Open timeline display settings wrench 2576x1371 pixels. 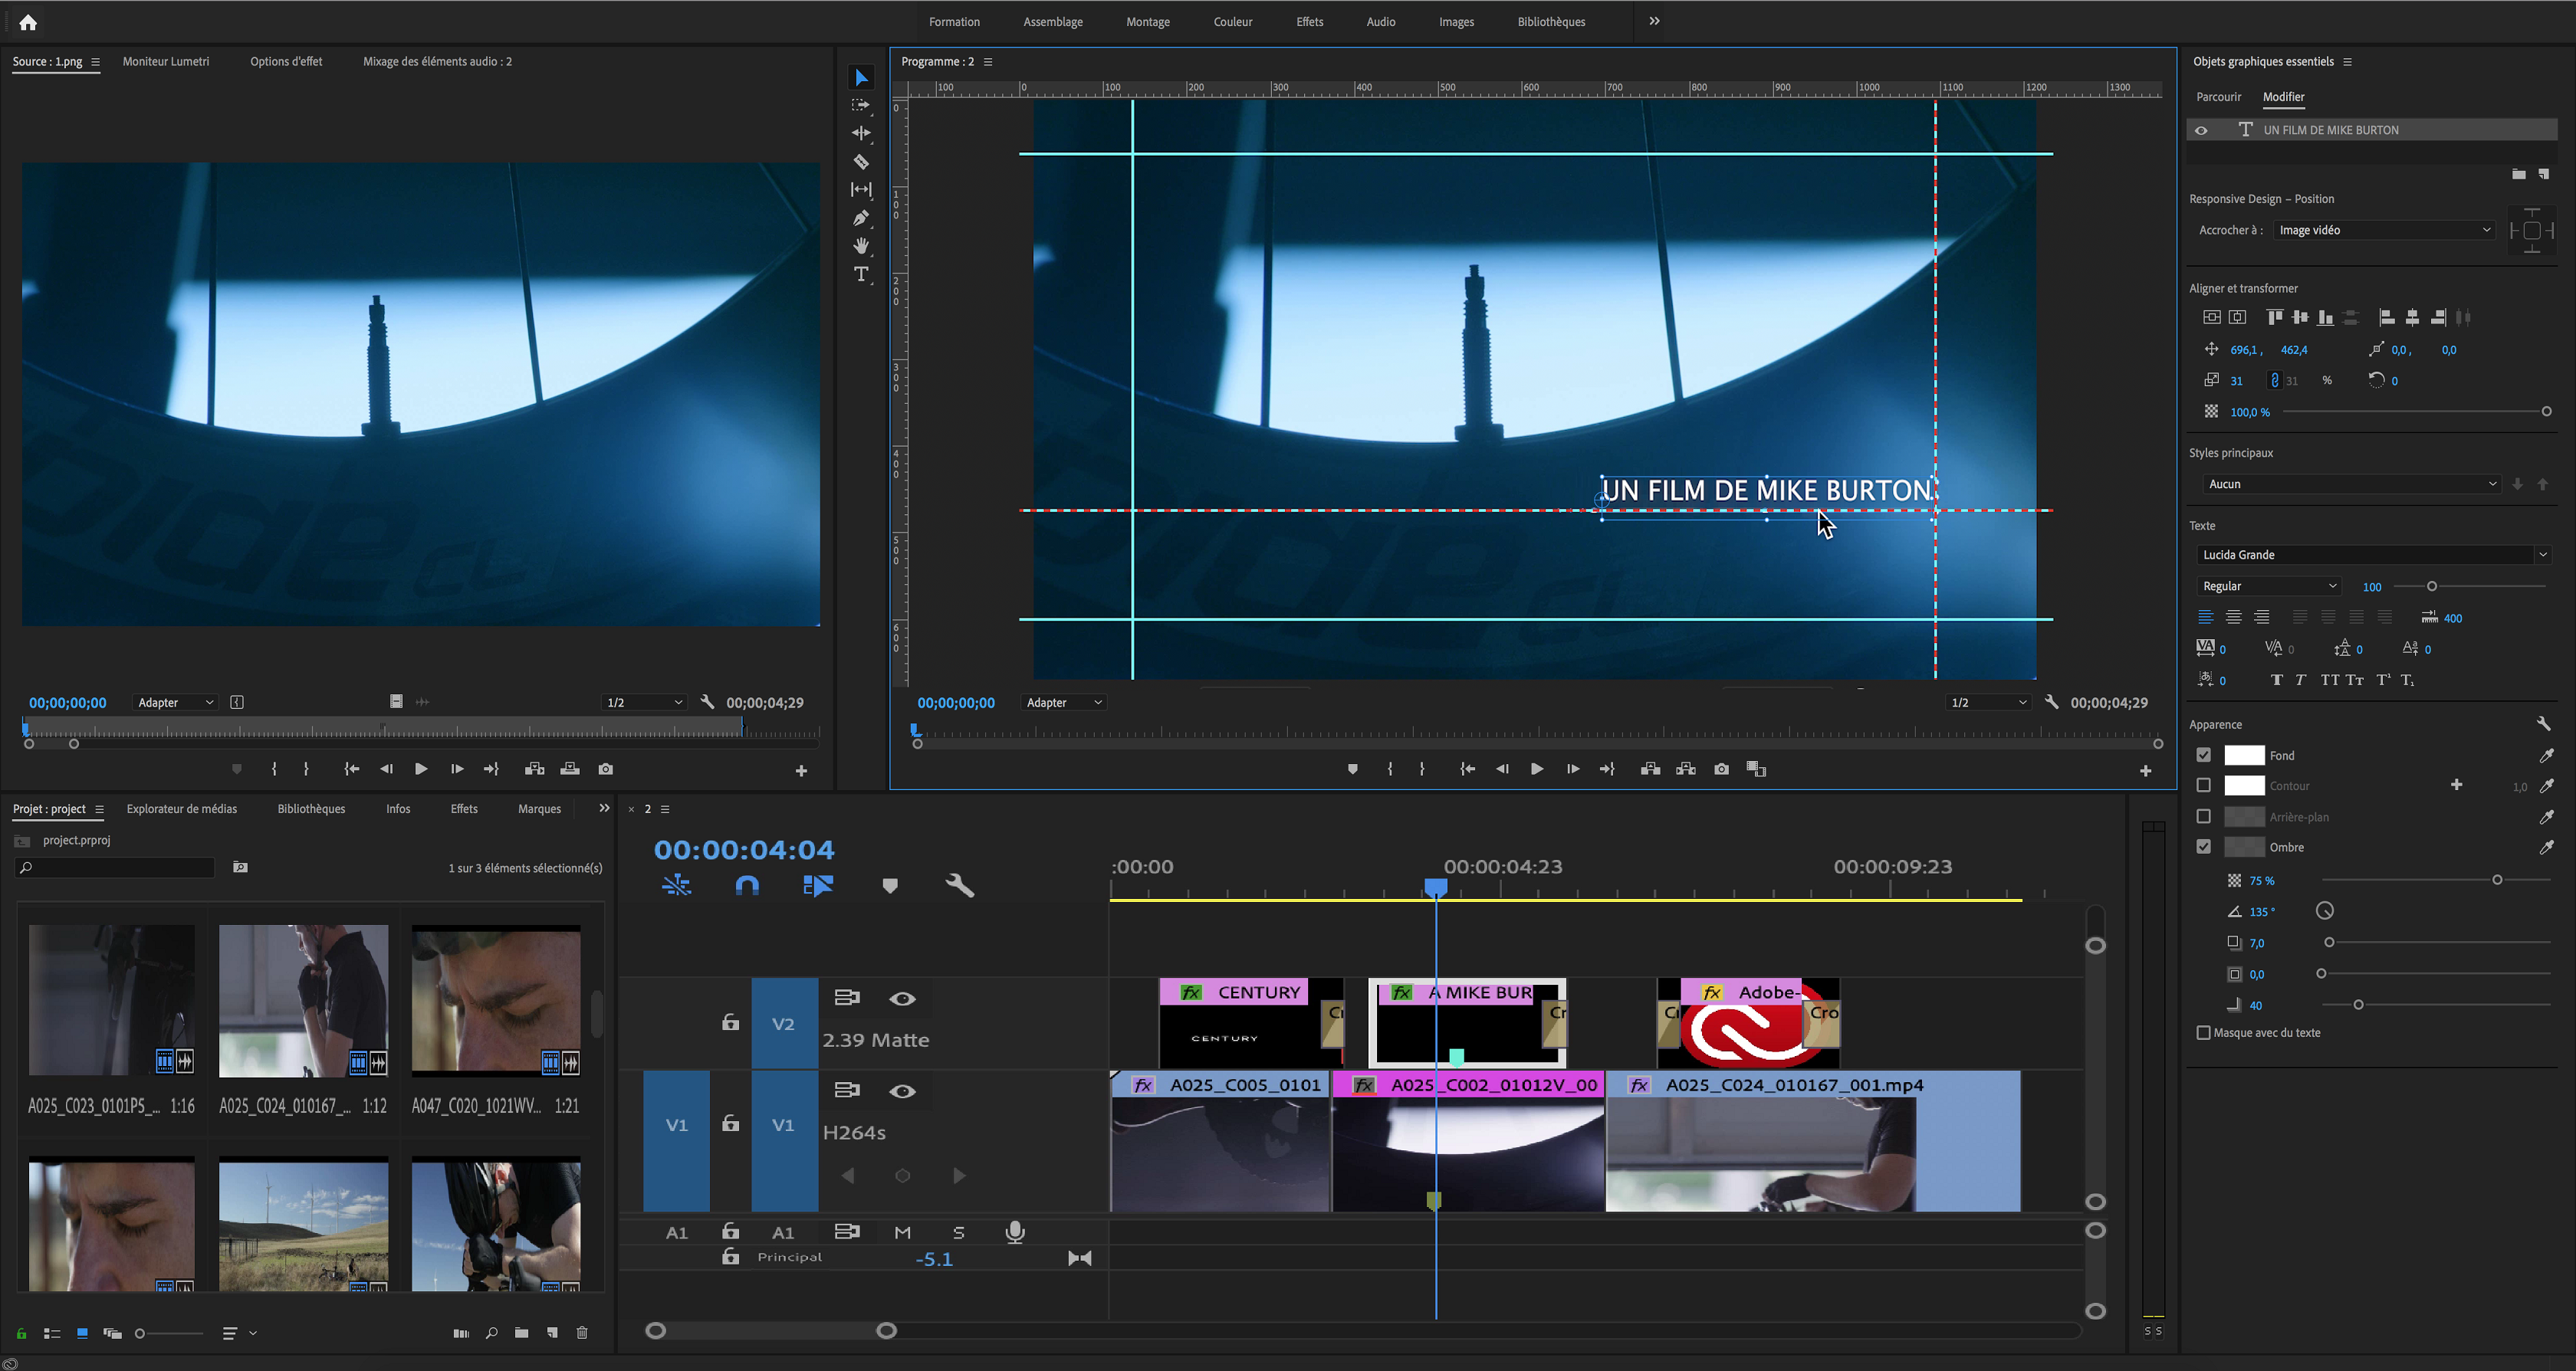click(959, 885)
